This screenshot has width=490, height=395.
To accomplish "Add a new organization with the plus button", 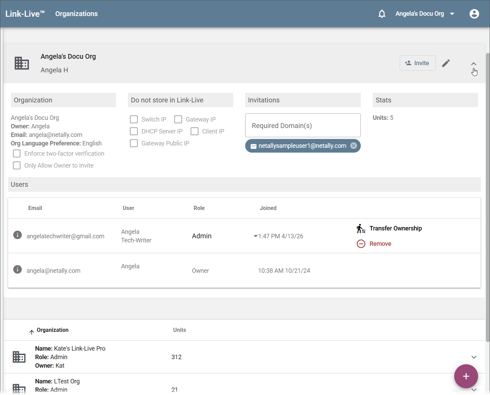I will click(x=466, y=376).
